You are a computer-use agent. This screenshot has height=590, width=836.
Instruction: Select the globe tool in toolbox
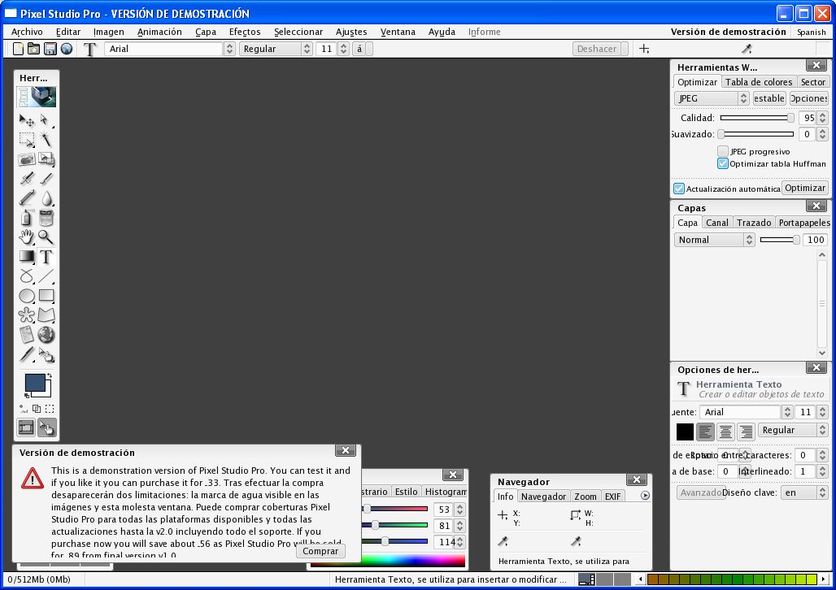[x=46, y=335]
